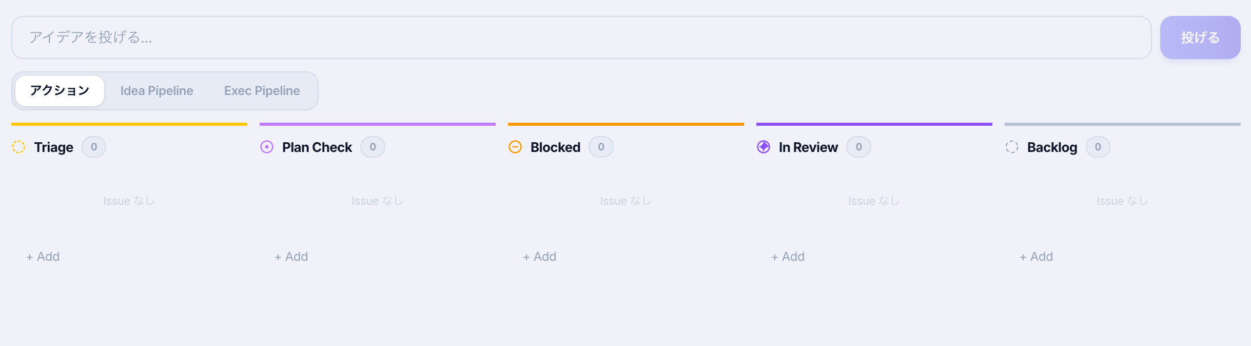Viewport: 1251px width, 346px height.
Task: Add an issue under Plan Check
Action: (291, 257)
